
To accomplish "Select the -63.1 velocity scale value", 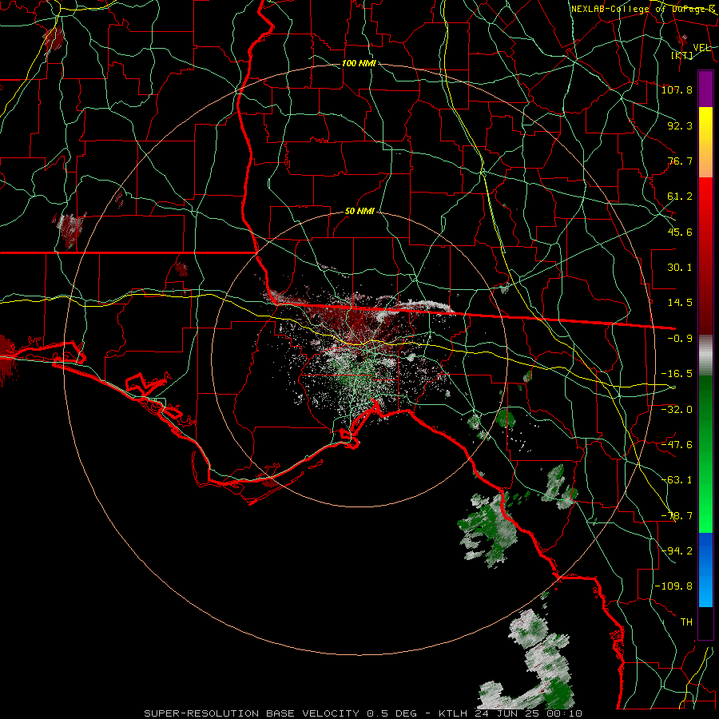I will point(677,480).
